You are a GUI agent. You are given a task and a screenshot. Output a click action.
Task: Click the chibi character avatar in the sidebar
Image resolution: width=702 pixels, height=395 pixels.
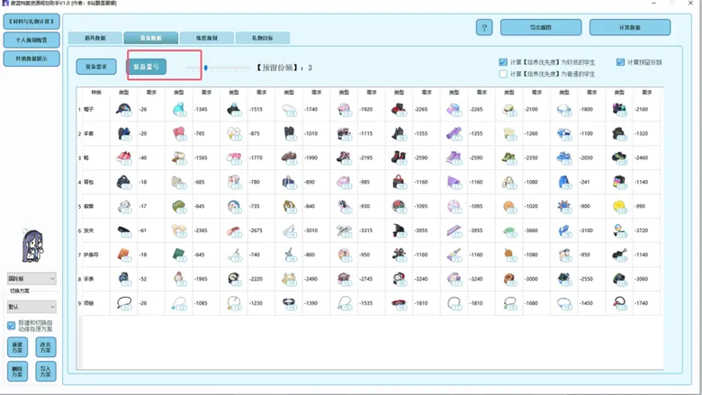[x=32, y=246]
